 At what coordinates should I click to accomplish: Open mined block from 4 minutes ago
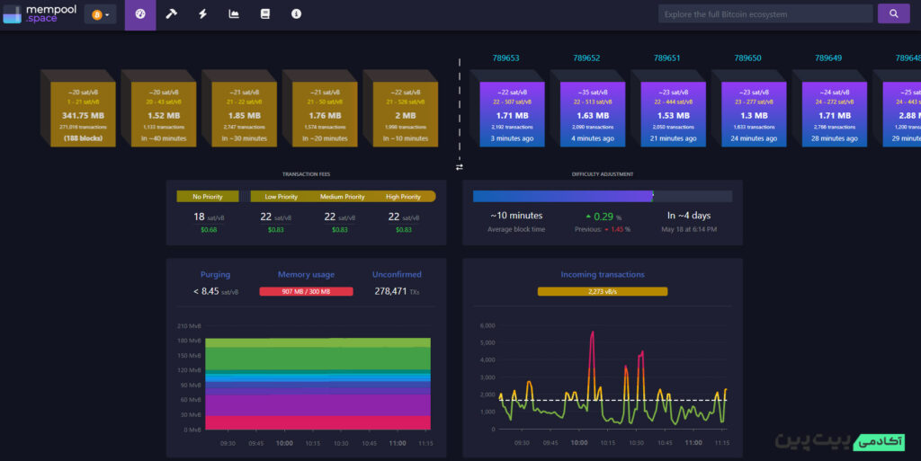coord(593,114)
